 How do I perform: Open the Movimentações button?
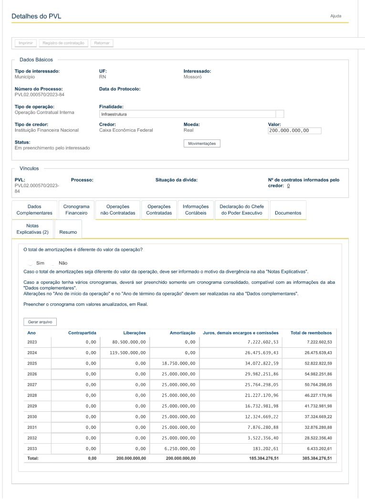point(202,144)
